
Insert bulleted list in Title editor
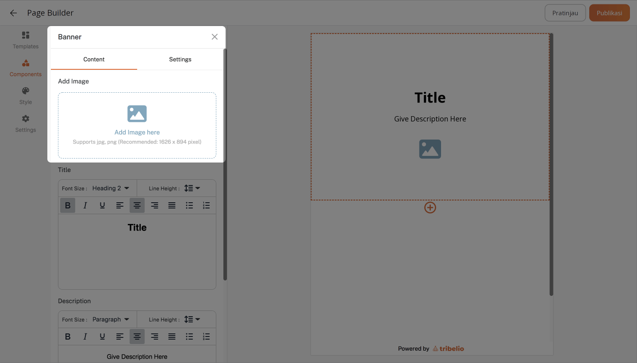(x=189, y=205)
